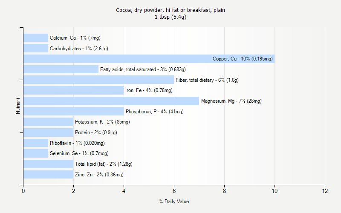Click the 10 tick on x-axis

click(275, 191)
